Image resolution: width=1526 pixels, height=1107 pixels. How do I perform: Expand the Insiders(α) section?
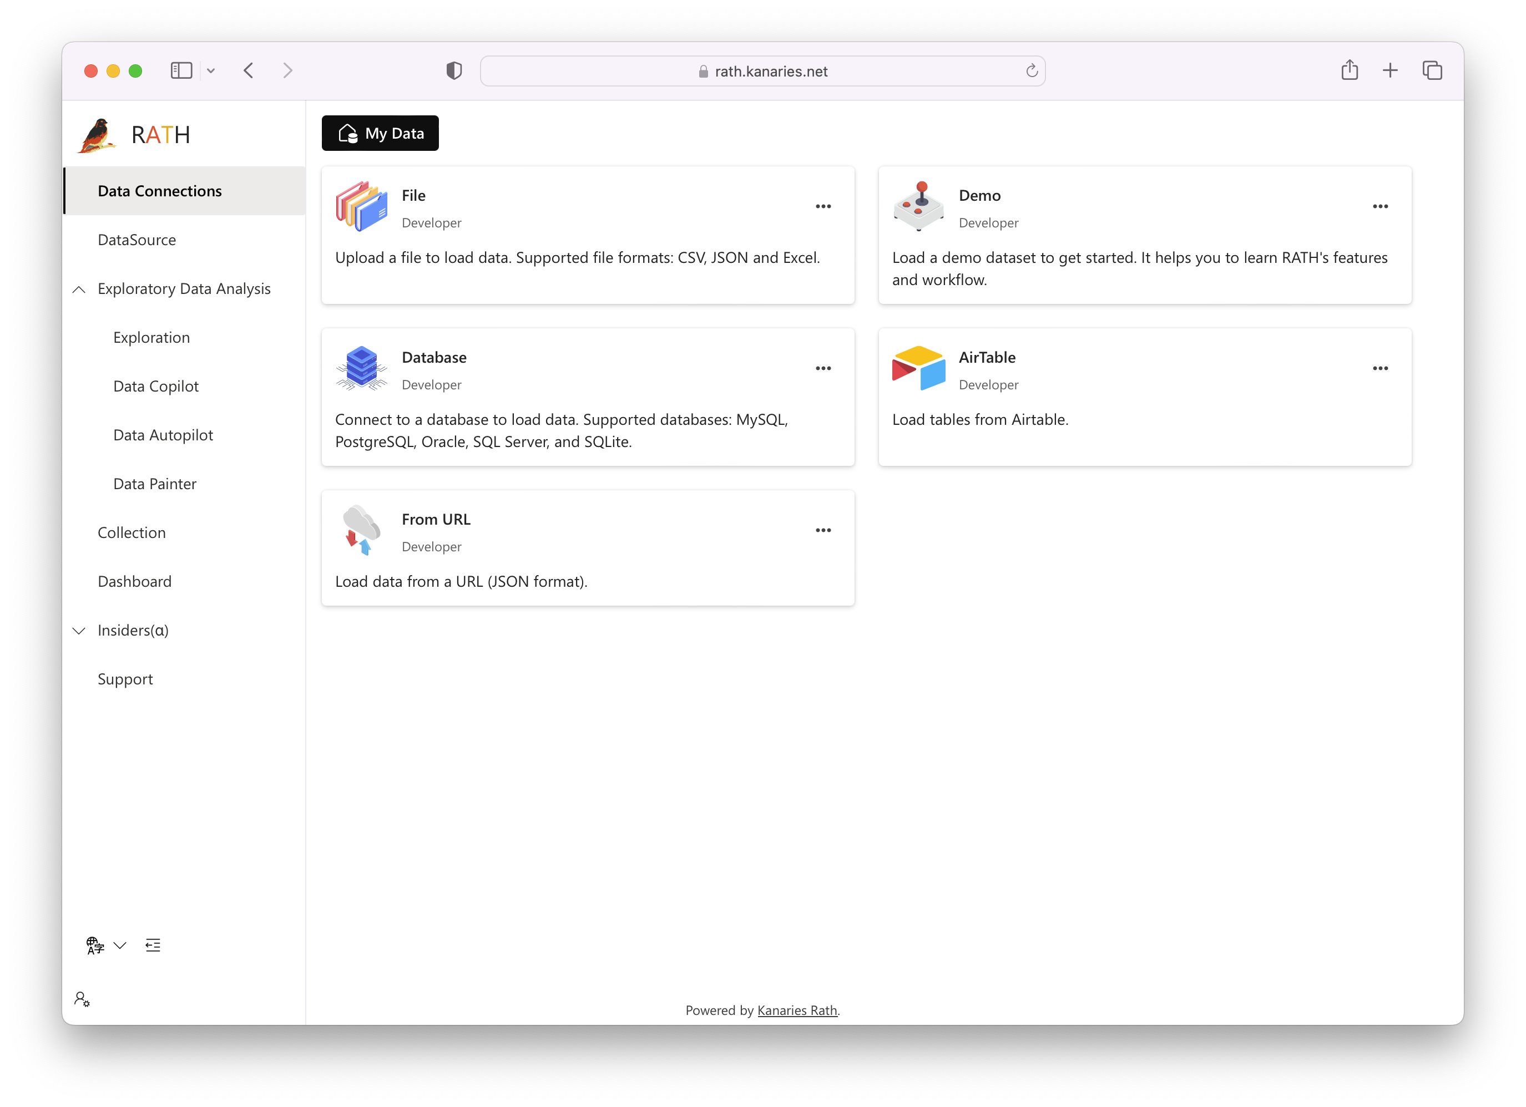(79, 631)
